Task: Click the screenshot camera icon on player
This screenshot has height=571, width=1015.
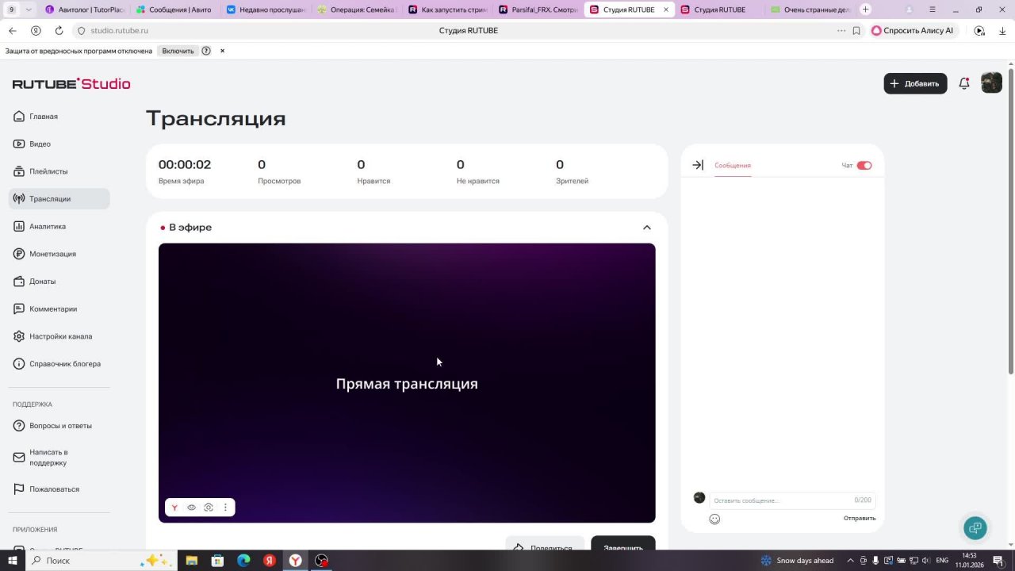Action: 209,508
